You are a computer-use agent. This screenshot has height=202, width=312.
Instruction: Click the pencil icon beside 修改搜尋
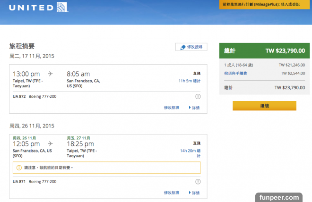click(182, 47)
